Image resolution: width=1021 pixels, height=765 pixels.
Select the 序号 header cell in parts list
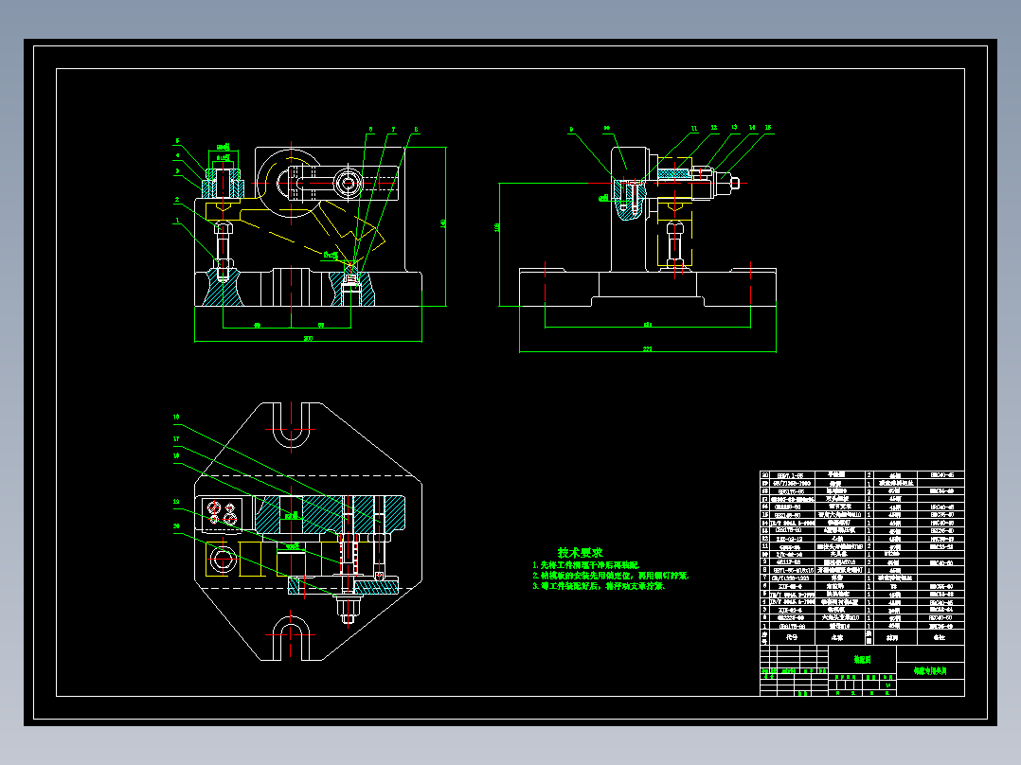[x=764, y=637]
